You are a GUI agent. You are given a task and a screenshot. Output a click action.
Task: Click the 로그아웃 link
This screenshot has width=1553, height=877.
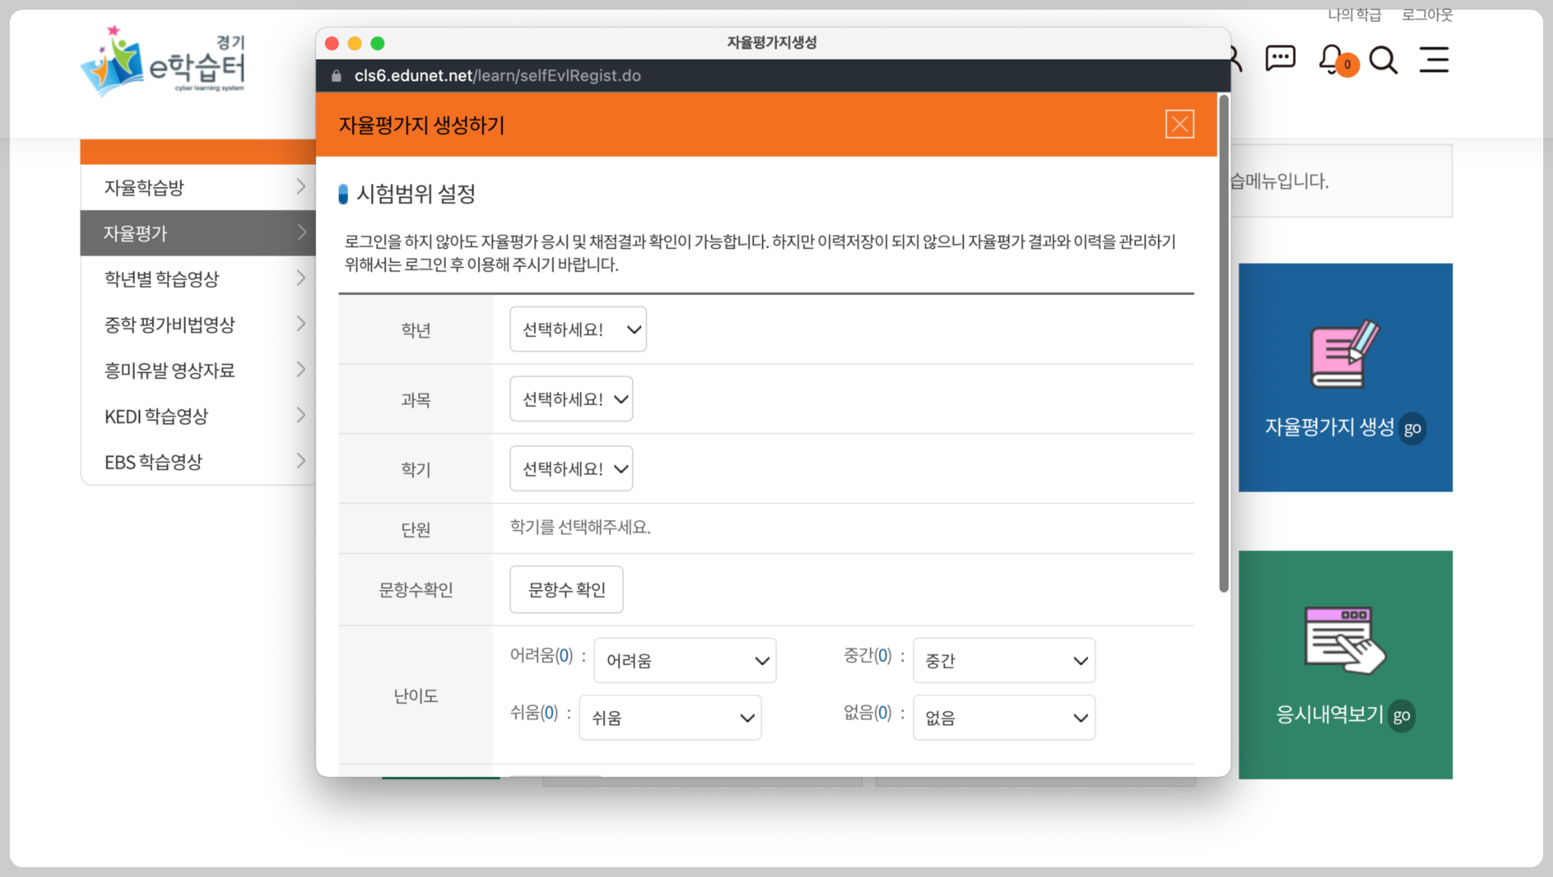point(1427,15)
